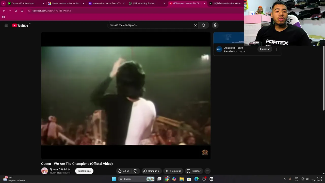Image resolution: width=325 pixels, height=183 pixels.
Task: Open weather widget 24°C Mayorm. nublado
Action: 14,179
